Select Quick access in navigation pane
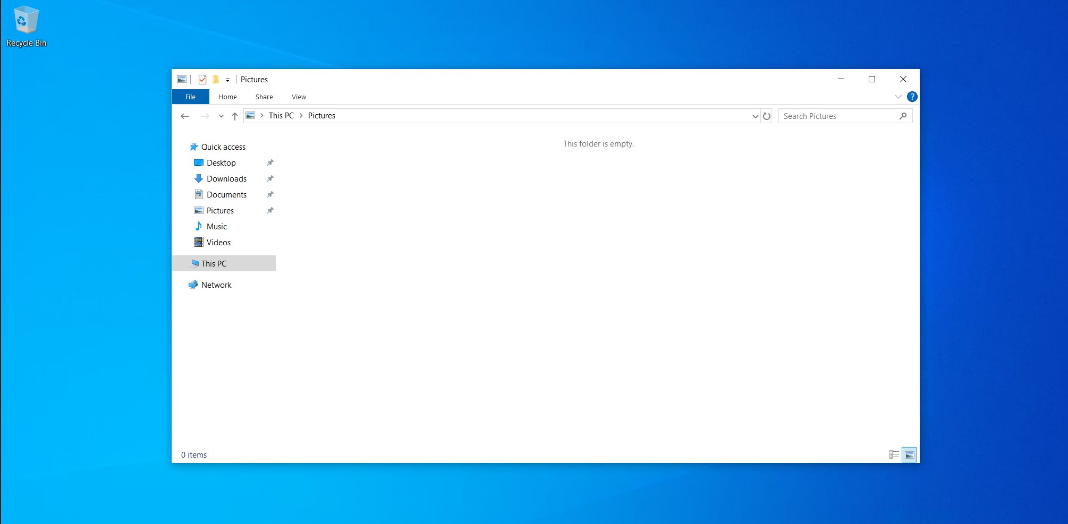This screenshot has height=524, width=1068. 223,147
